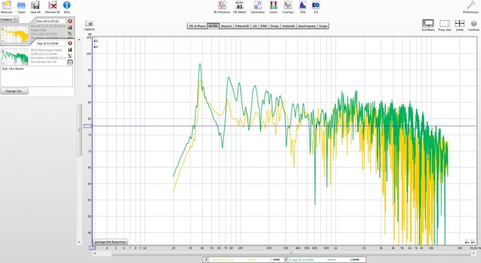The image size is (481, 263).
Task: Open the EQ window
Action: [x=316, y=7]
